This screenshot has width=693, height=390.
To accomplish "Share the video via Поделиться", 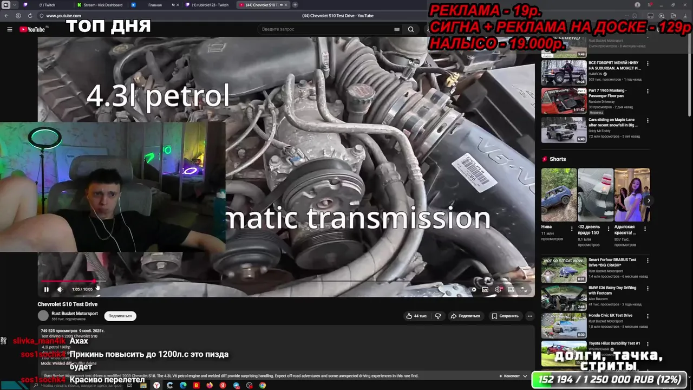I will coord(465,316).
